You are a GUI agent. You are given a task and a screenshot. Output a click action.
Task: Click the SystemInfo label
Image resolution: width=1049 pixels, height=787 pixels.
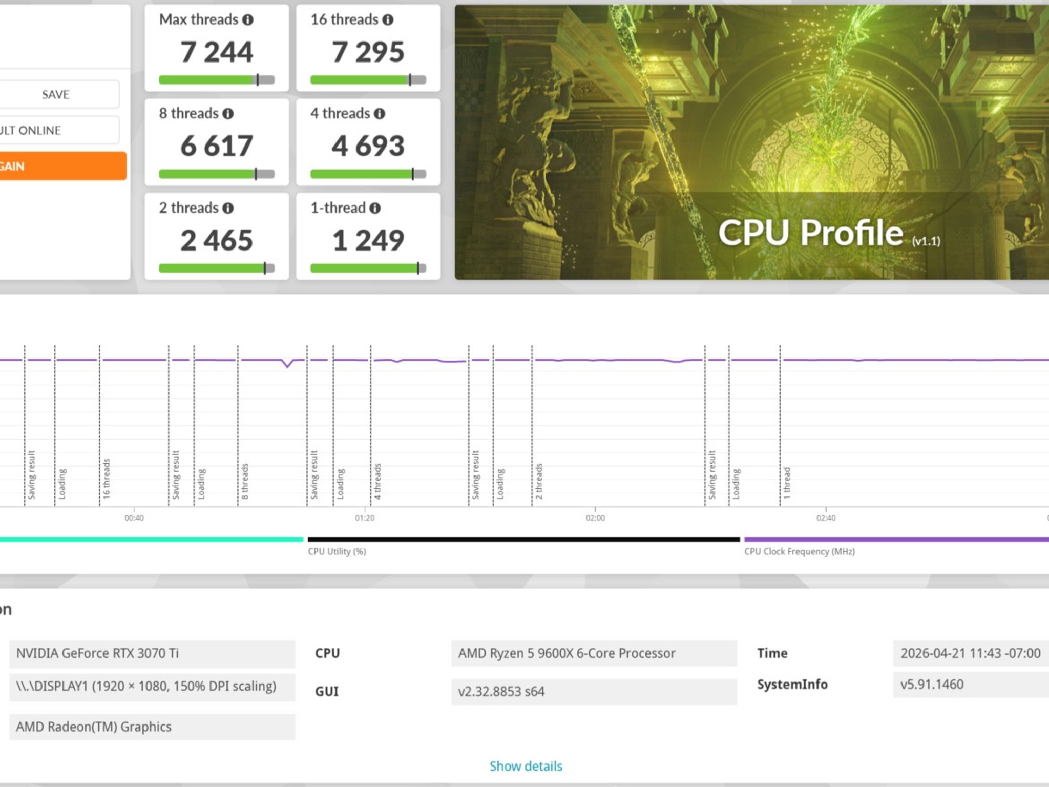792,685
